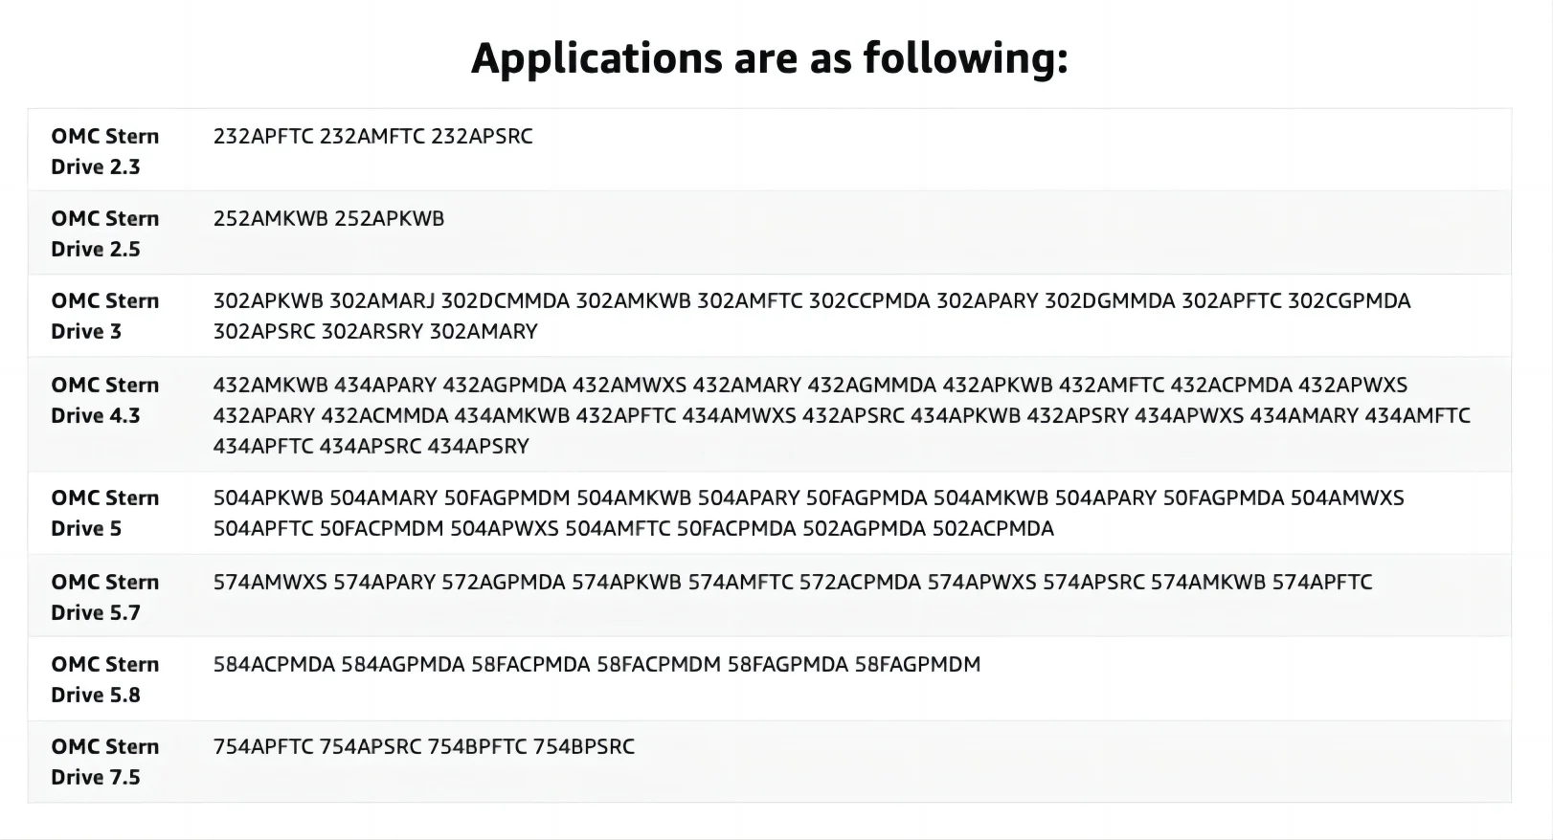Click model number 432AMKWB

[270, 385]
